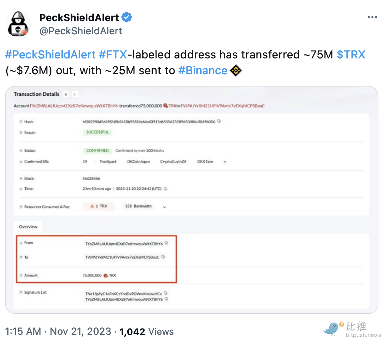Open the tweet's three-dot more menu
388x344 pixels.
click(372, 17)
